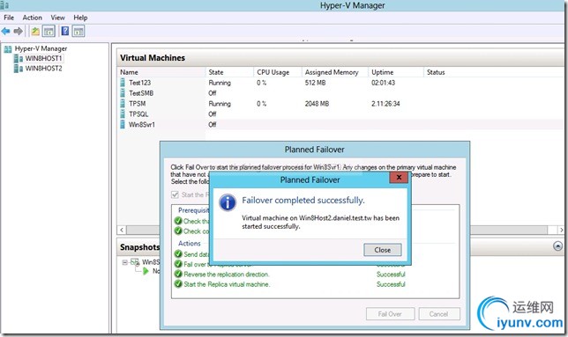
Task: Click the Back arrow toolbar icon
Action: coord(6,32)
